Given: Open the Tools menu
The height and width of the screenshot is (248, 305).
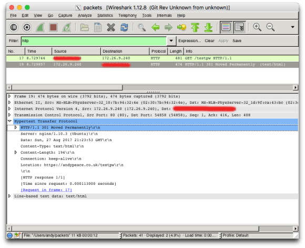Looking at the screenshot, I should pos(147,15).
